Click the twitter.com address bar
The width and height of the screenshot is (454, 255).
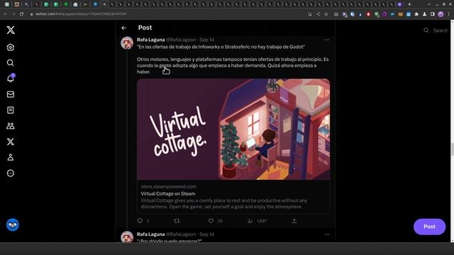[81, 14]
